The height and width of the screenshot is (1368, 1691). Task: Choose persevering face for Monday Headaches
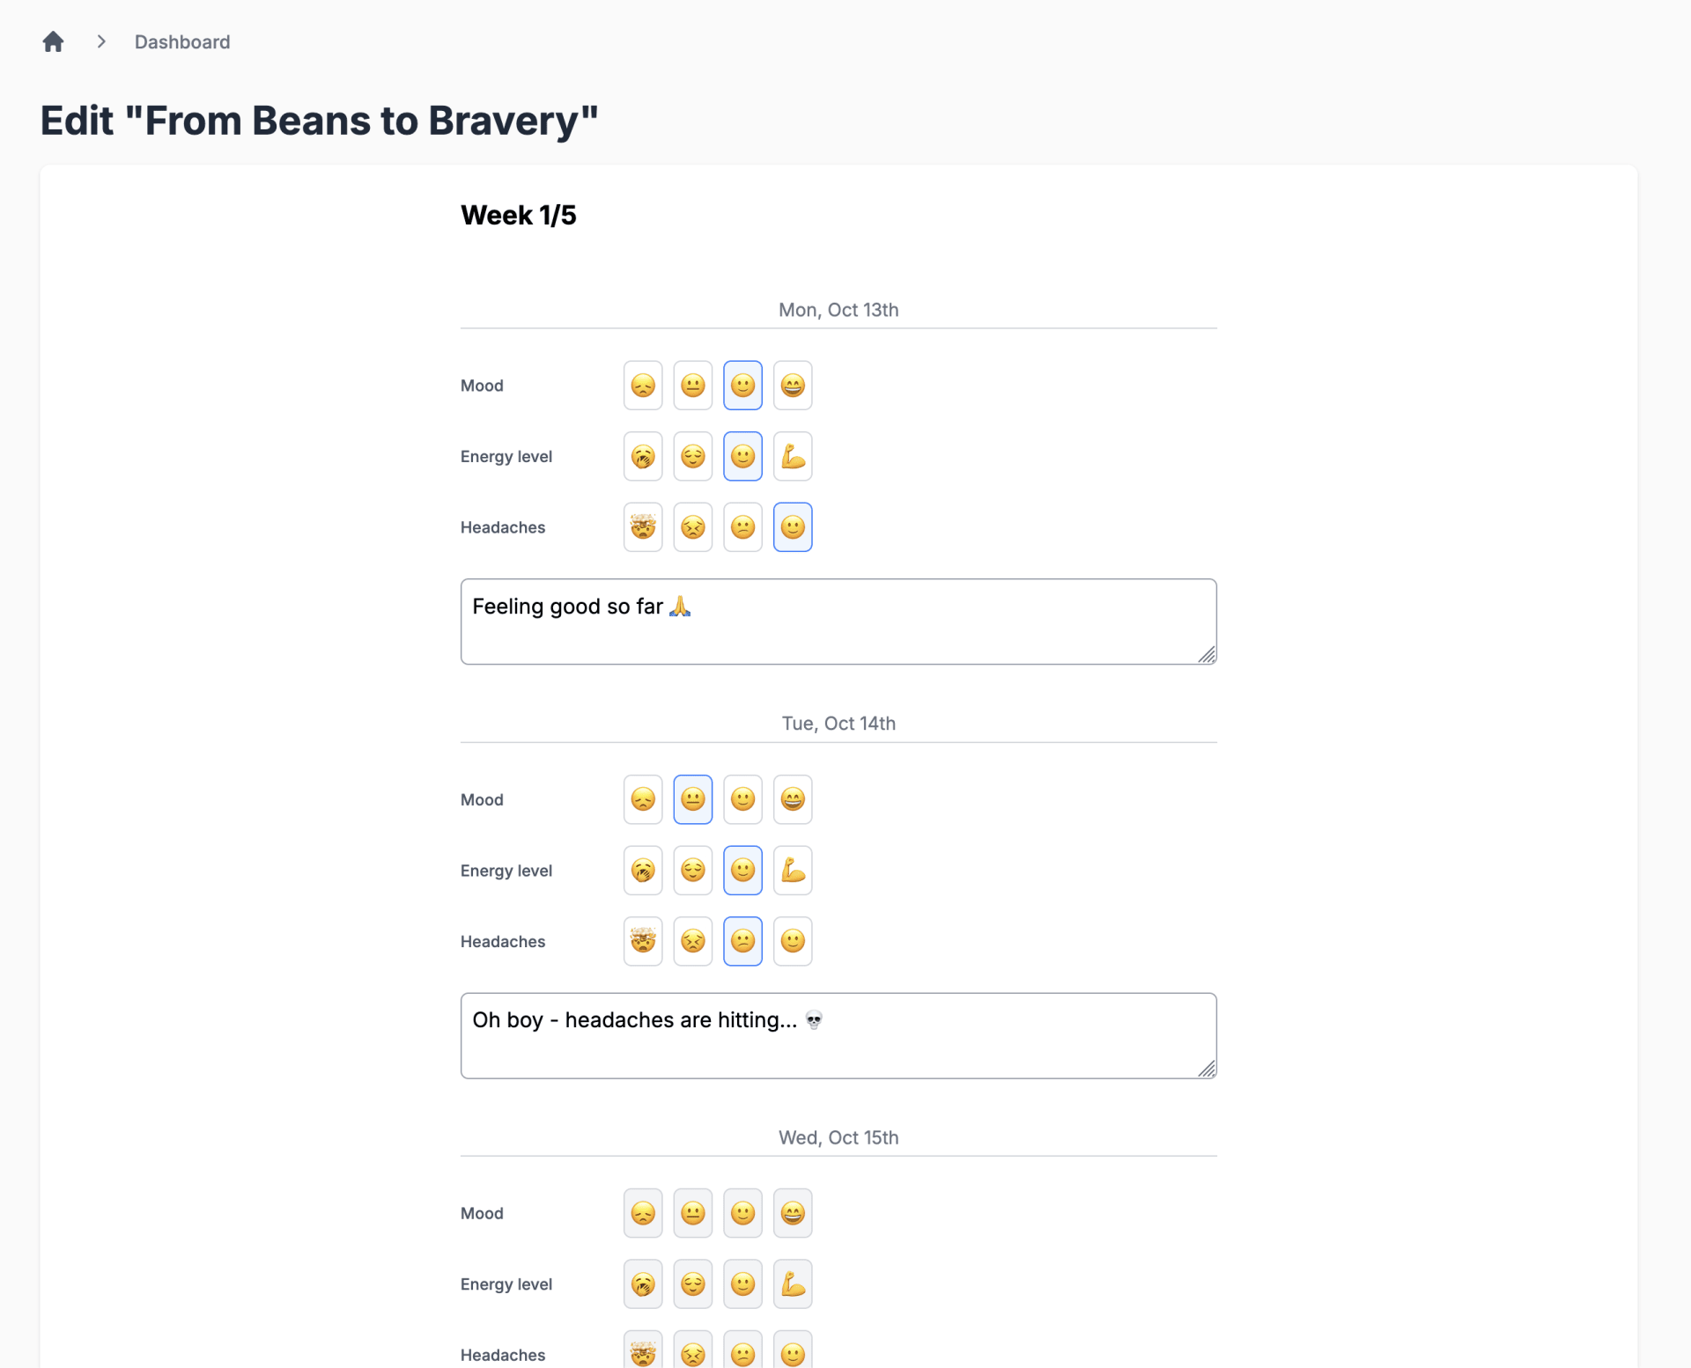coord(692,527)
